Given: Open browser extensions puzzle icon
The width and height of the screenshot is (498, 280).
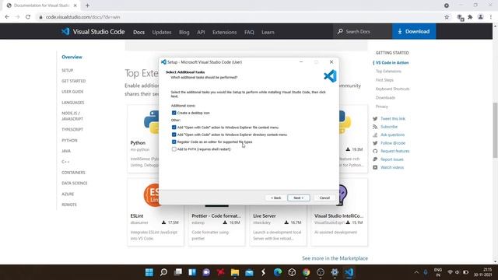Looking at the screenshot, I should [470, 17].
